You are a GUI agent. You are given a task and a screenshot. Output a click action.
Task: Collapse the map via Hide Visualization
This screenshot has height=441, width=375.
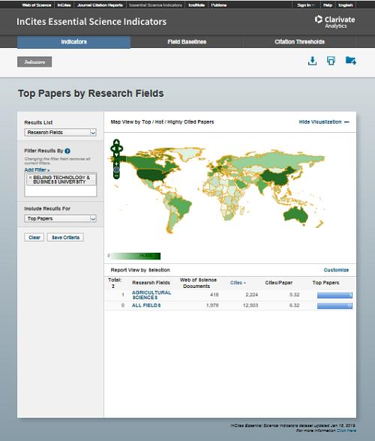click(x=324, y=121)
